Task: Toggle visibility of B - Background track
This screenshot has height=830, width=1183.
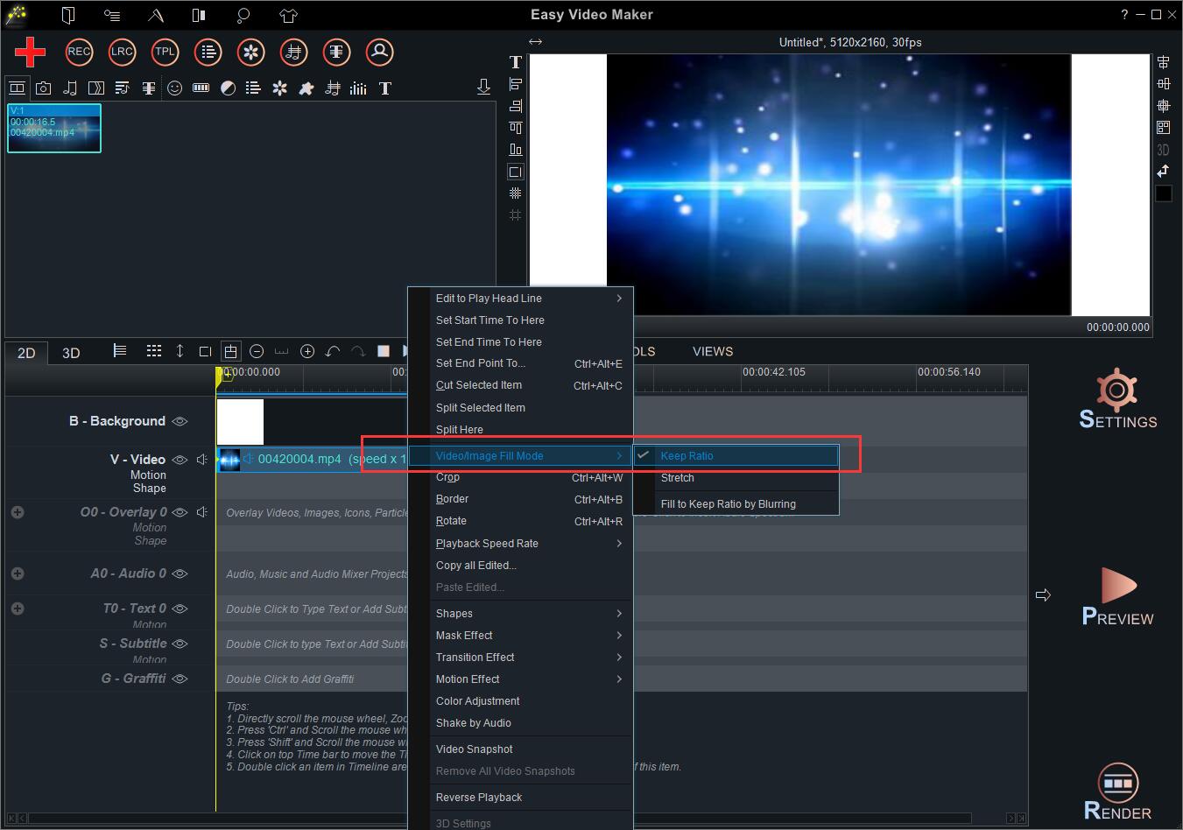Action: coord(180,421)
